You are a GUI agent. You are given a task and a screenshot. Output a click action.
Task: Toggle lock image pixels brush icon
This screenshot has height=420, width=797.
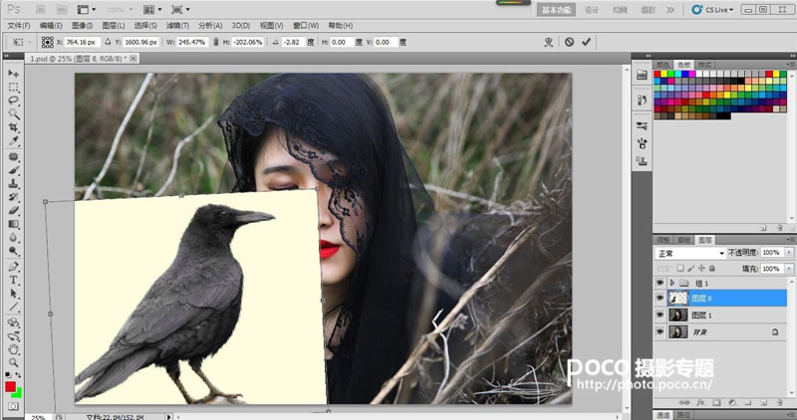click(x=690, y=268)
